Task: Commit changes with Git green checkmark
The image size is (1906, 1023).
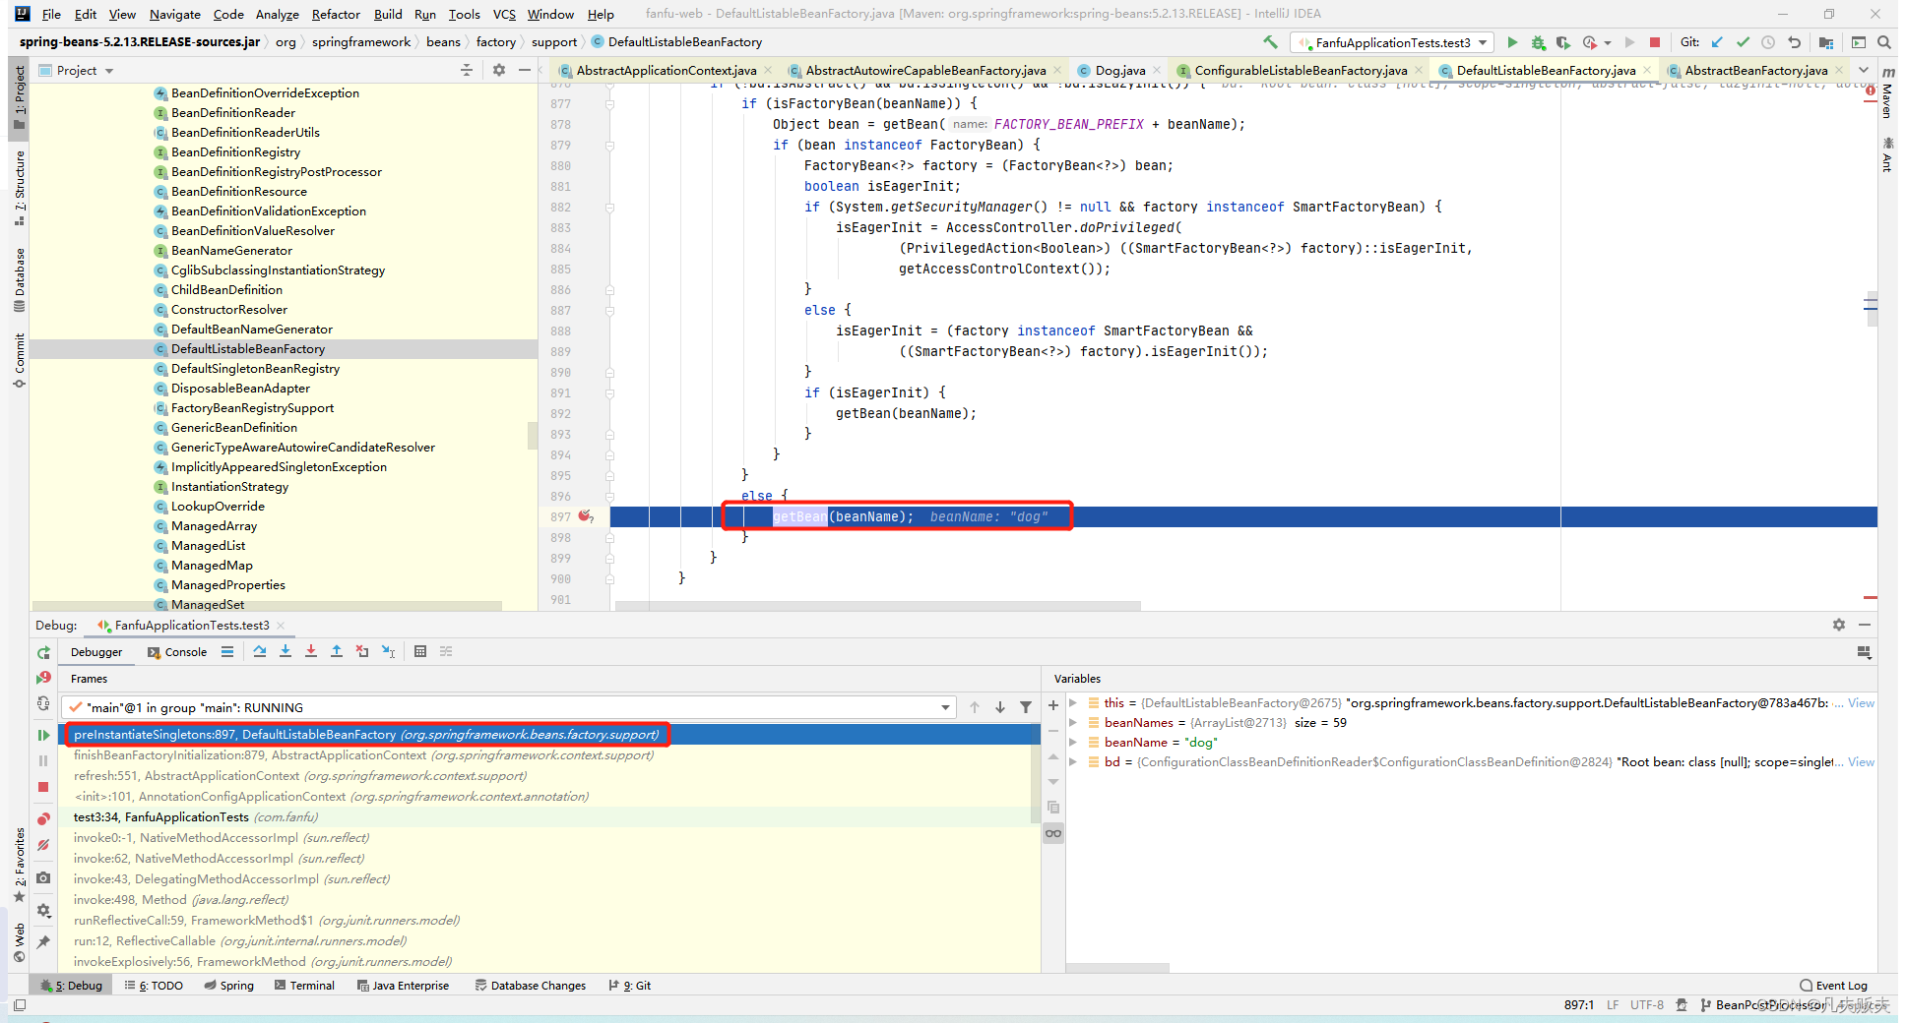Action: click(x=1743, y=42)
